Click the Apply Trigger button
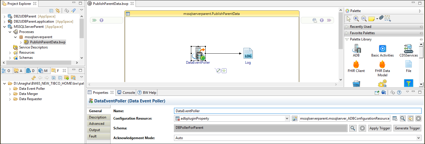The image size is (425, 144). [x=380, y=128]
